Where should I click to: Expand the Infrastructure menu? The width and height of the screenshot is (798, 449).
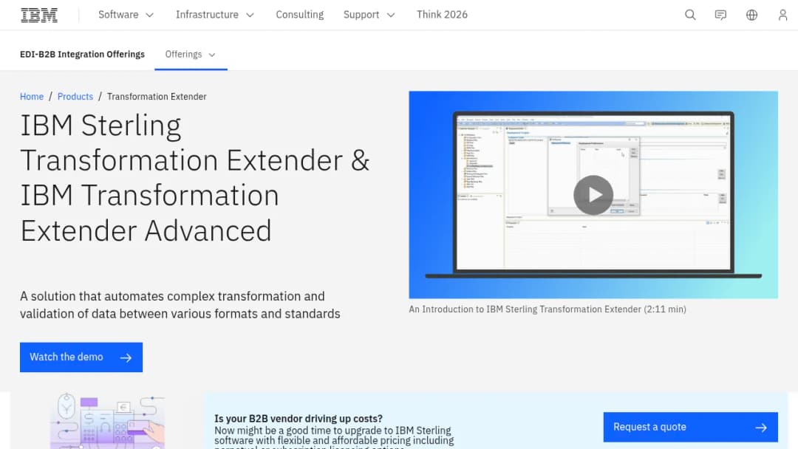215,15
